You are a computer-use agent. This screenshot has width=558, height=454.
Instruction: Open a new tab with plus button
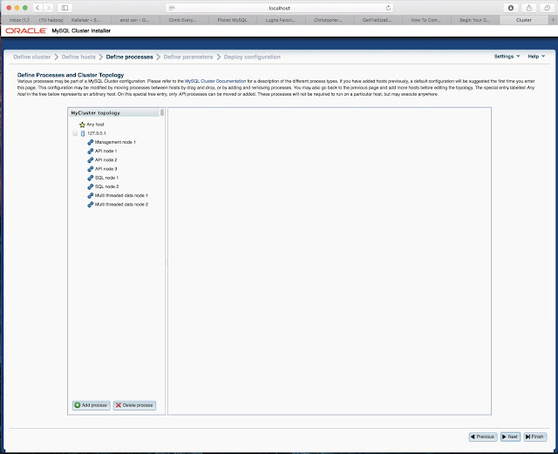[x=553, y=20]
